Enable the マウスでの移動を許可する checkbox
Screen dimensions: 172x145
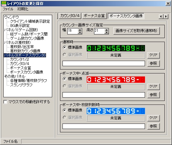pyautogui.click(x=5, y=102)
